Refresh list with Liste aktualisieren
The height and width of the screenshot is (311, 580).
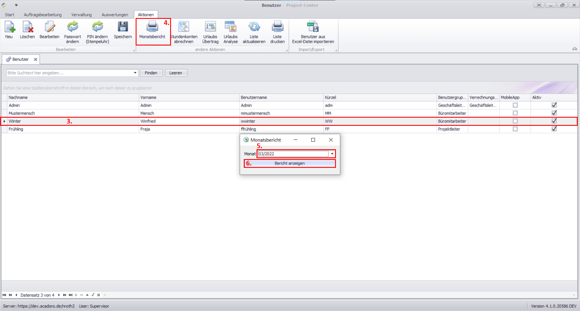coord(254,28)
